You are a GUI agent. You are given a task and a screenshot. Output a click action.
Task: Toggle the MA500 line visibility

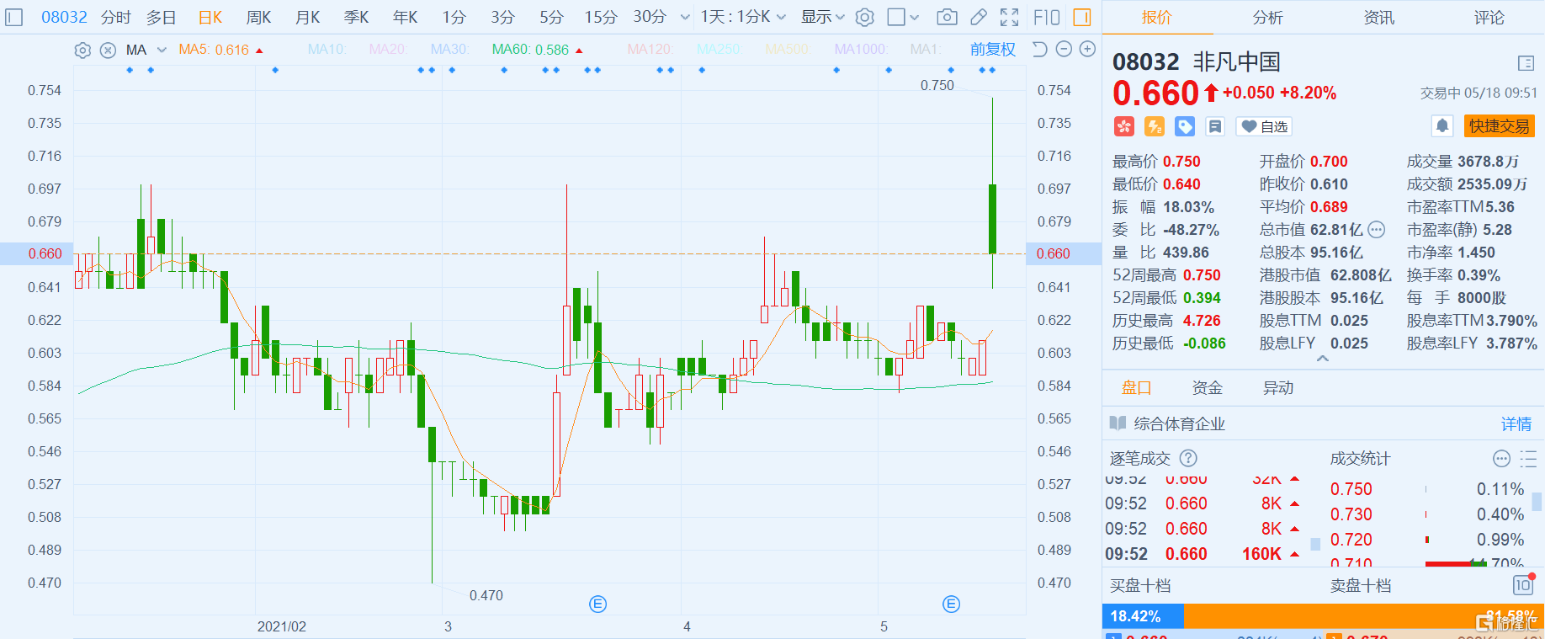(x=787, y=50)
